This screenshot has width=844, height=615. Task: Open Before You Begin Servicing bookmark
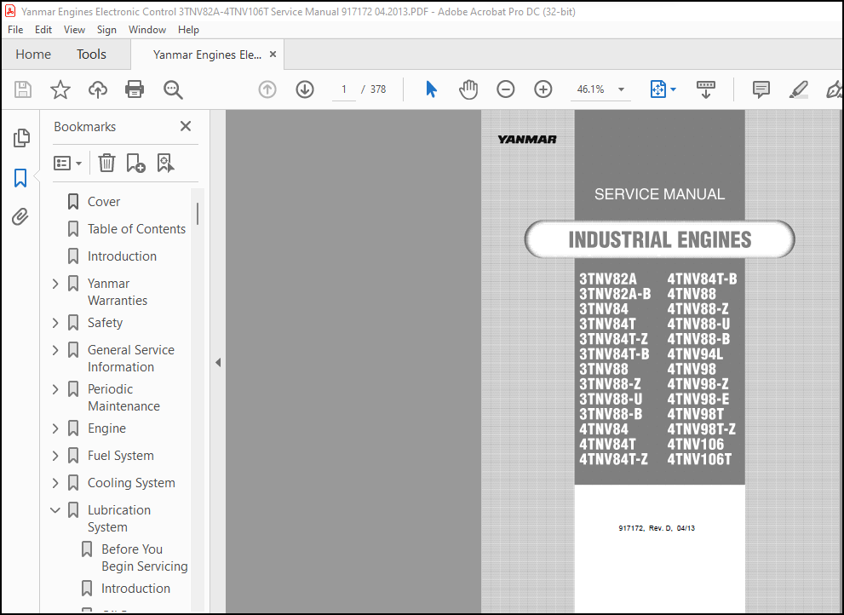point(145,558)
